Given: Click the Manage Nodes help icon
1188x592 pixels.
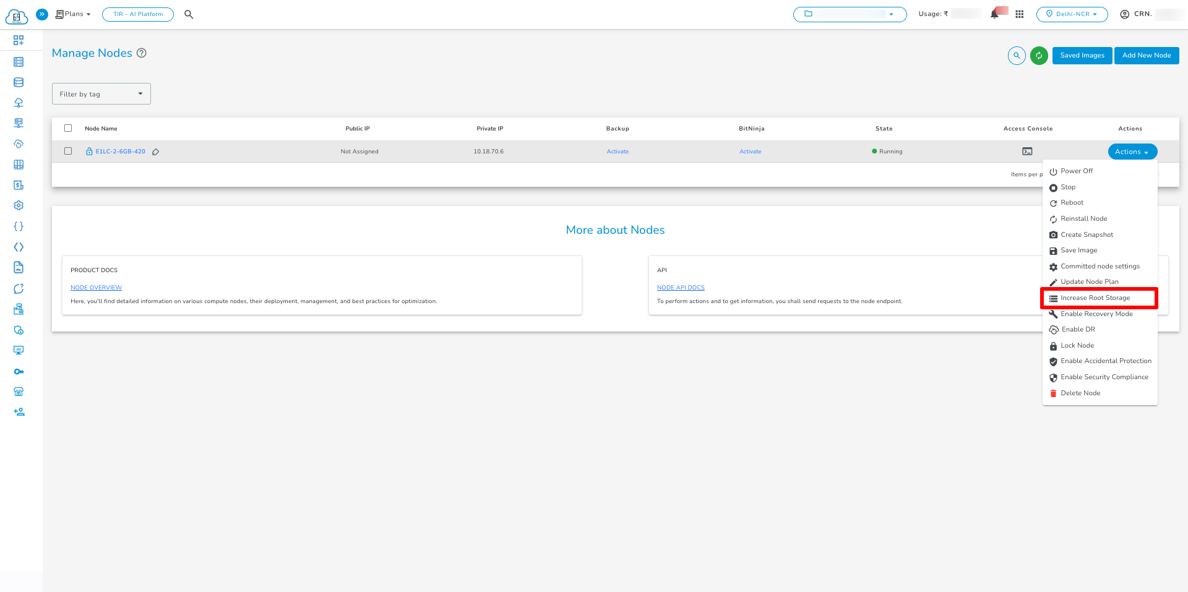Looking at the screenshot, I should tap(142, 53).
